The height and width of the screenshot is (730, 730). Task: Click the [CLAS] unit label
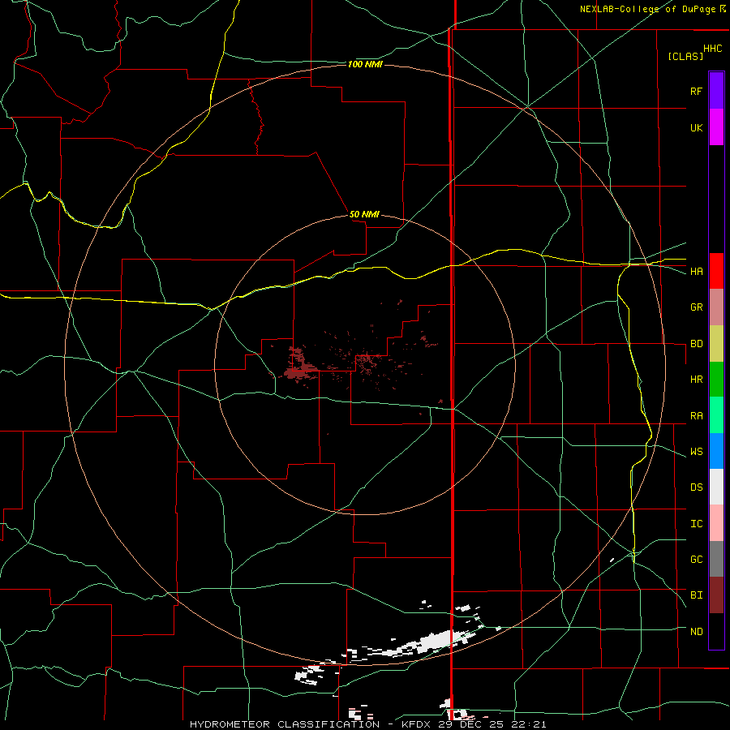685,57
